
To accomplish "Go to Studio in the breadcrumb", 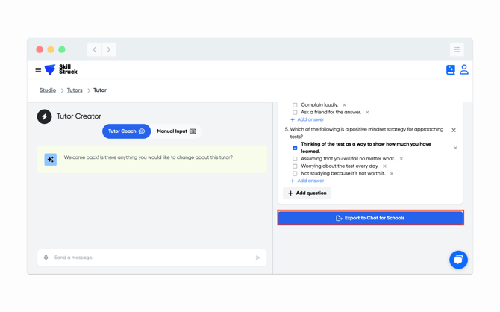I will (x=48, y=90).
